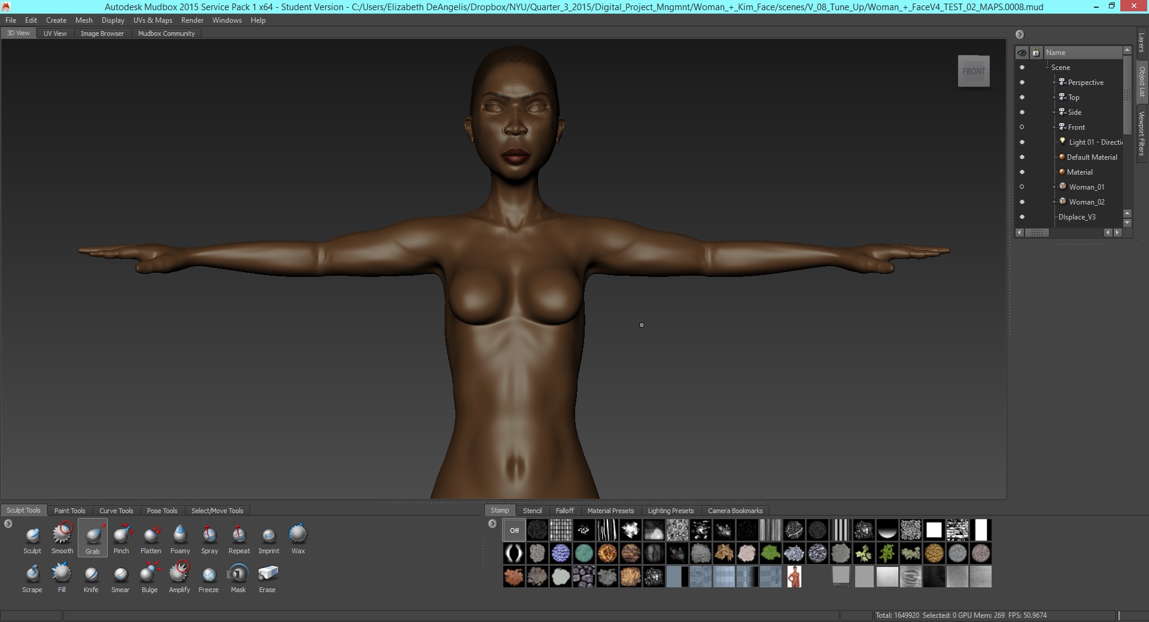This screenshot has width=1149, height=622.
Task: Click the FRONT view cube
Action: pyautogui.click(x=974, y=71)
